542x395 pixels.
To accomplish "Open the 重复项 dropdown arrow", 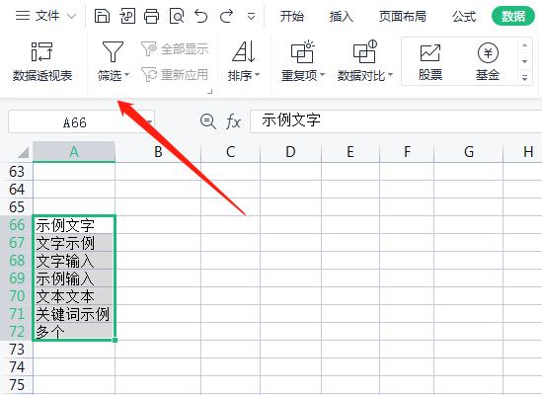I will pos(322,75).
